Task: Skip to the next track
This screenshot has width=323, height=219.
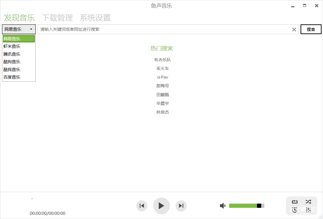Action: (x=181, y=206)
